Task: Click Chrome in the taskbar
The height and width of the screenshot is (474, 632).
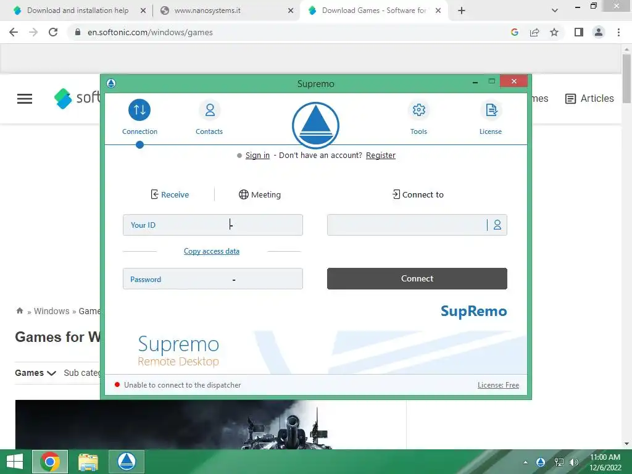Action: pyautogui.click(x=50, y=462)
